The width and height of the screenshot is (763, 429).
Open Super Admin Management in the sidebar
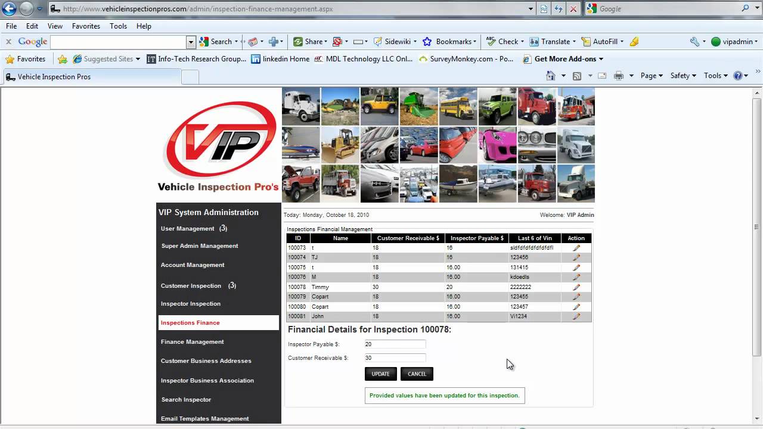[x=200, y=246]
